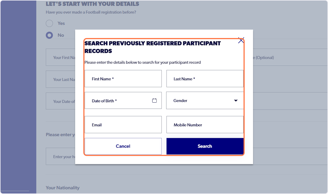Screen dimensions: 328x194
Task: Open the Gender selection control
Action: [205, 100]
